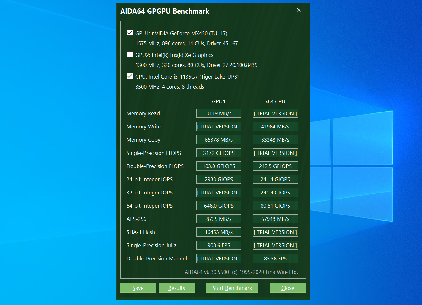The image size is (422, 305).
Task: Open the Results button
Action: (x=177, y=288)
